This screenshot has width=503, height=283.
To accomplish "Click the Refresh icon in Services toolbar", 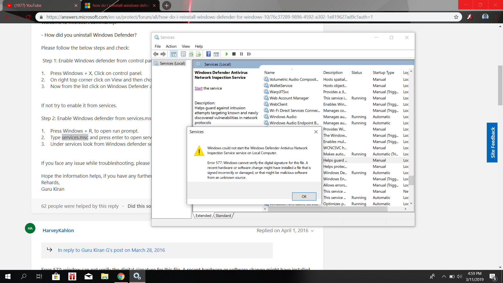I will pyautogui.click(x=191, y=54).
